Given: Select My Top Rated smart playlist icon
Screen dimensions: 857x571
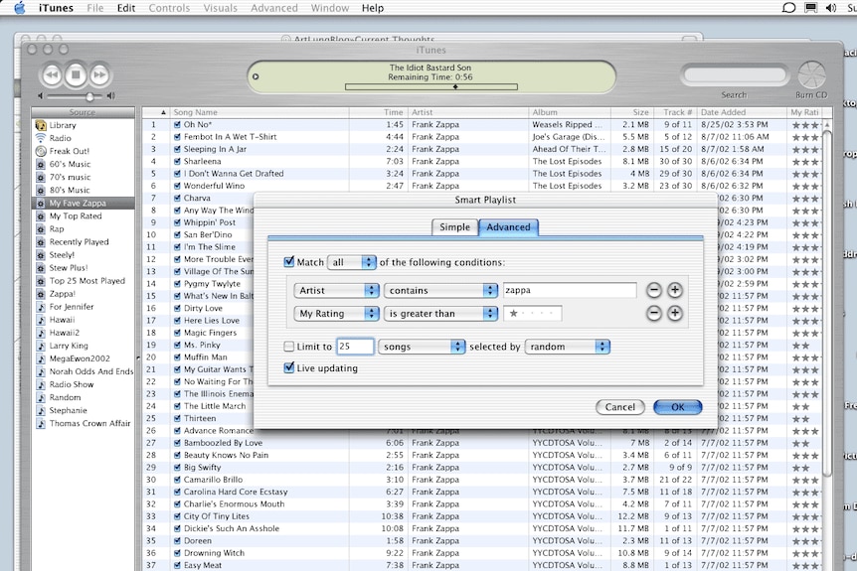Looking at the screenshot, I should coord(41,216).
